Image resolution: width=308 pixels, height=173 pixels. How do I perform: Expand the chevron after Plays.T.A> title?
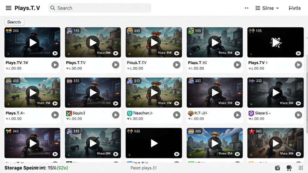tap(24, 113)
